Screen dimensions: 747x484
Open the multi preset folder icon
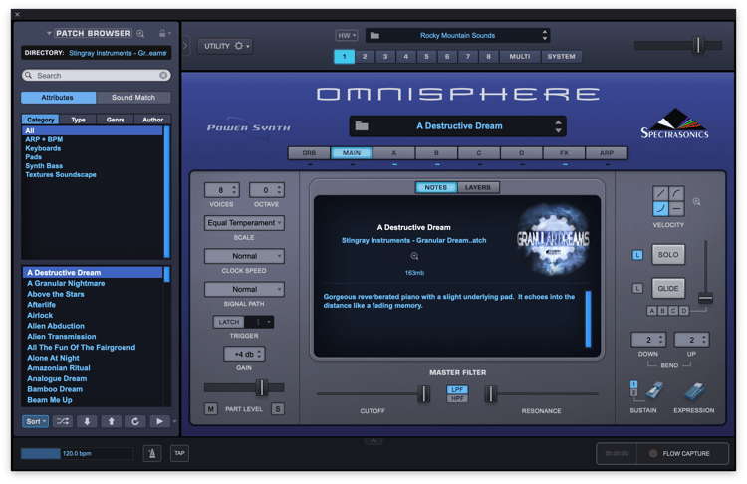tap(374, 35)
